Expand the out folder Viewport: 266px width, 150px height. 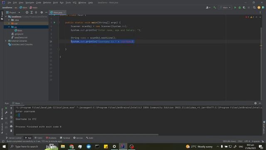click(9, 23)
